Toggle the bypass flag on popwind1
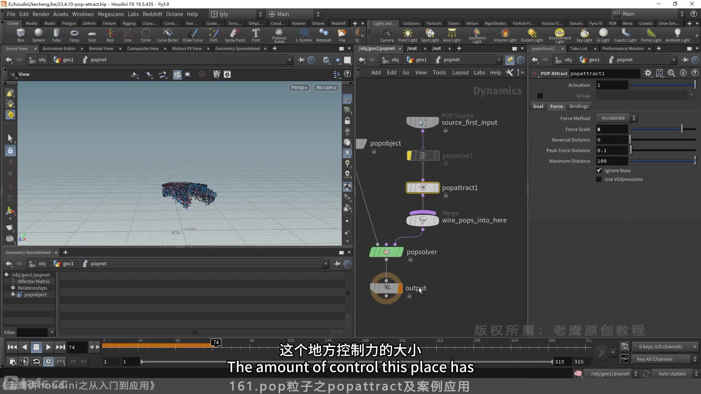 click(x=410, y=155)
